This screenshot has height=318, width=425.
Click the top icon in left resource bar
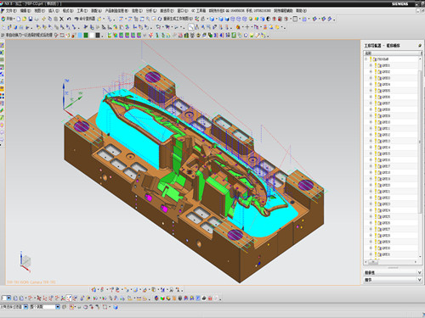pos(2,45)
